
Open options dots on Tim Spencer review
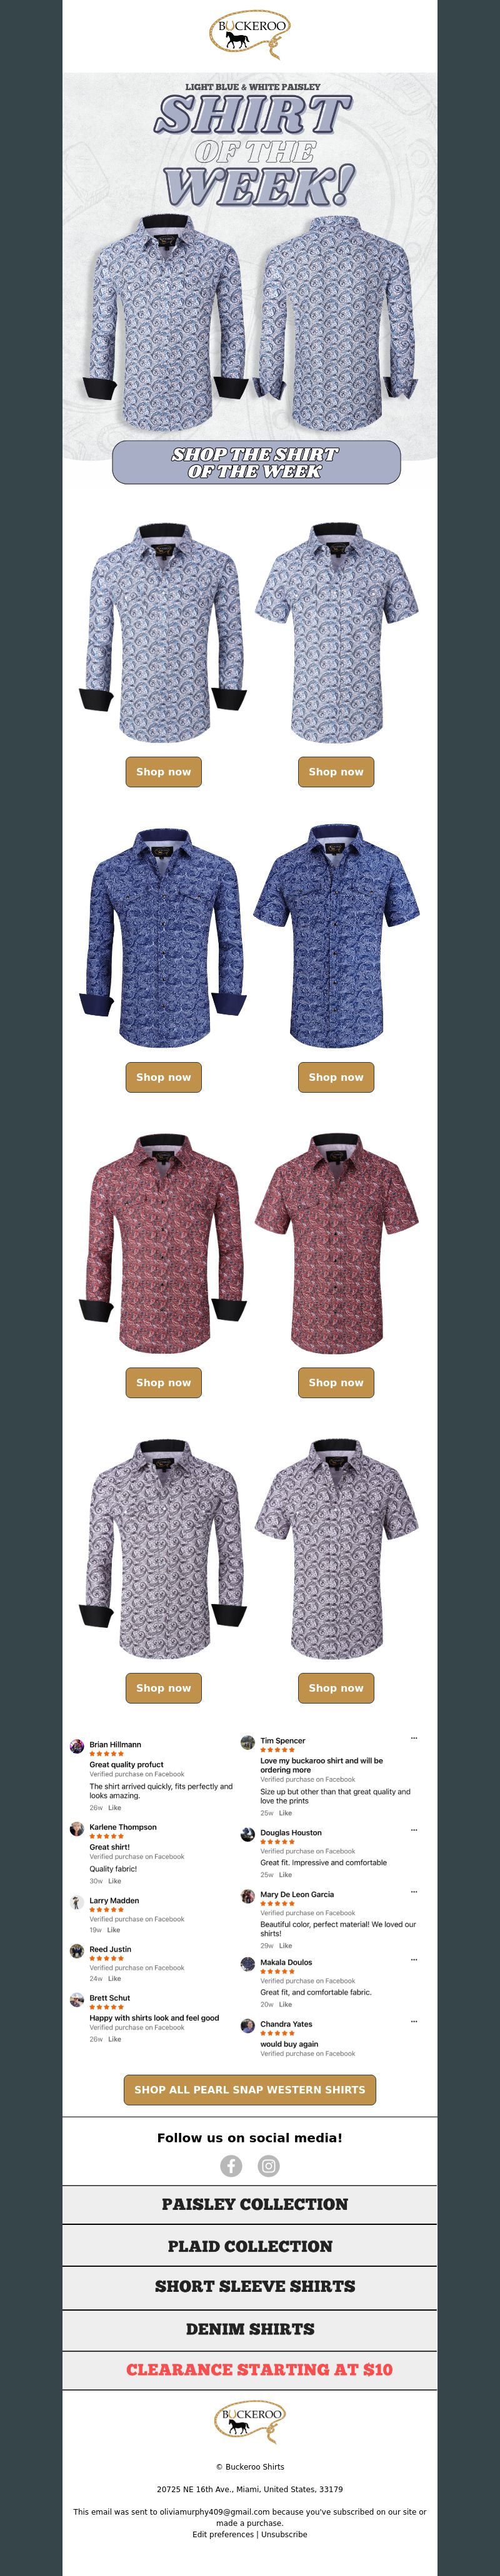pyautogui.click(x=414, y=1737)
